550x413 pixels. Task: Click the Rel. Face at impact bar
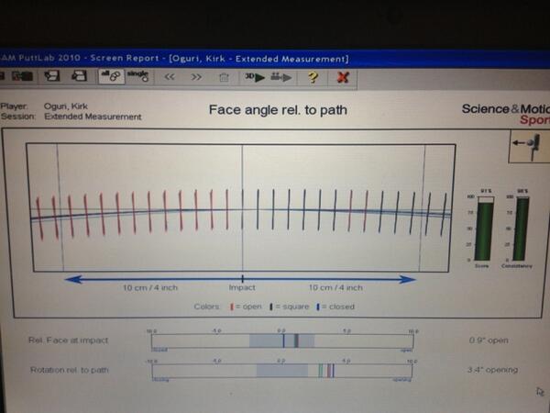tap(282, 340)
